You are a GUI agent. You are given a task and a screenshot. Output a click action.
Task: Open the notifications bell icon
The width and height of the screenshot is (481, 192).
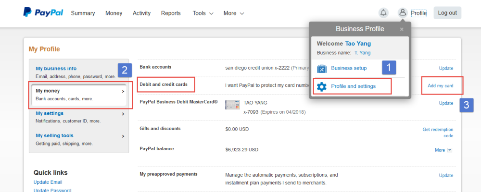coord(383,13)
